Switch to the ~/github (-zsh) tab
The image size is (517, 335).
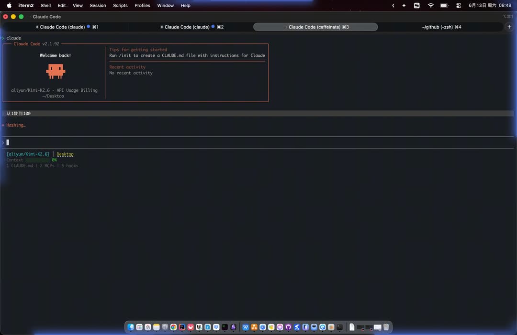(x=441, y=27)
